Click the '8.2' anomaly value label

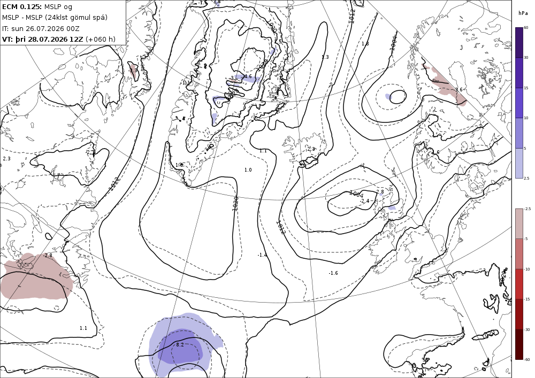coord(180,345)
